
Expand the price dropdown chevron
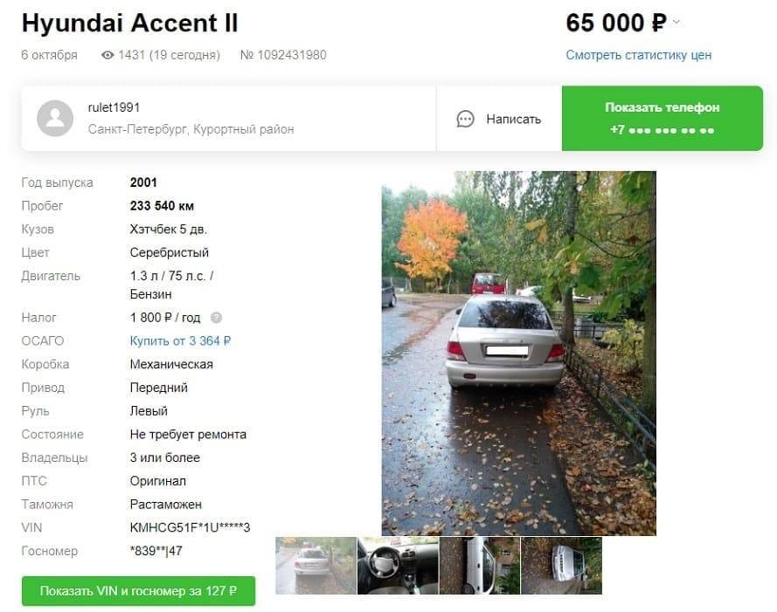click(x=676, y=22)
